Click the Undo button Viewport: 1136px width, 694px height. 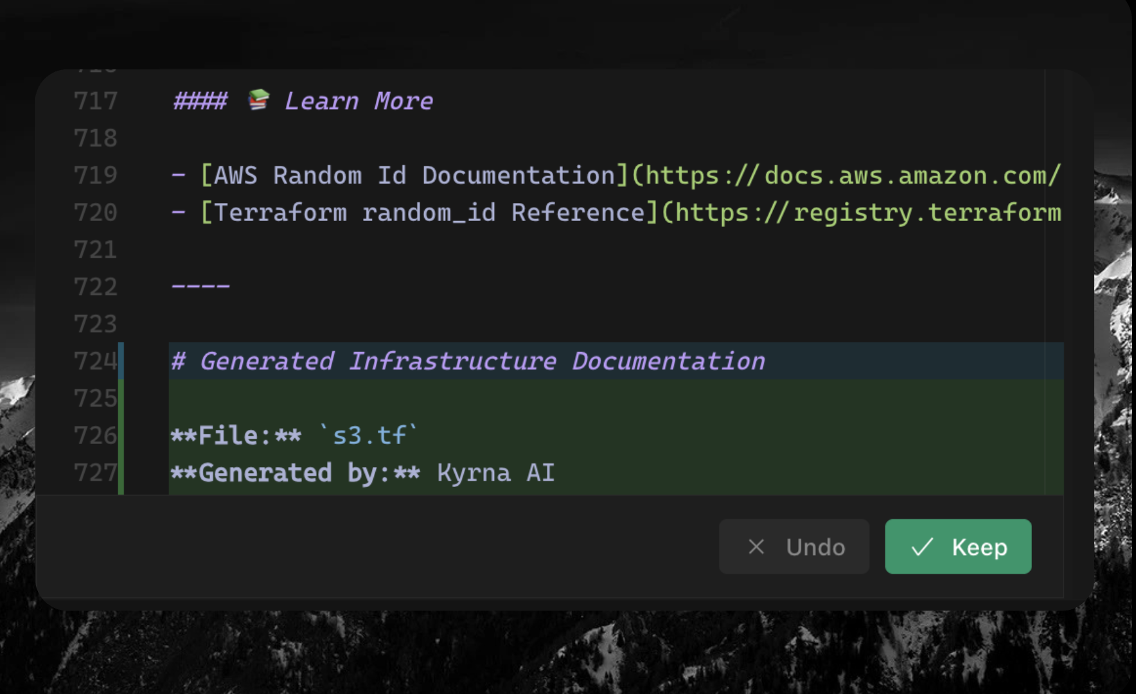(794, 547)
